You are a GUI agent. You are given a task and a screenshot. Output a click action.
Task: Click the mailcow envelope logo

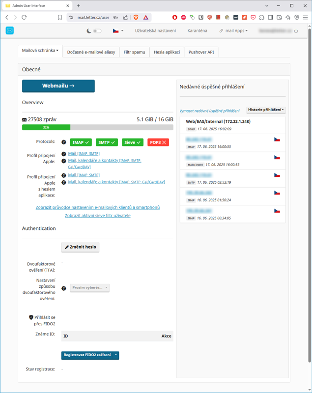click(10, 30)
